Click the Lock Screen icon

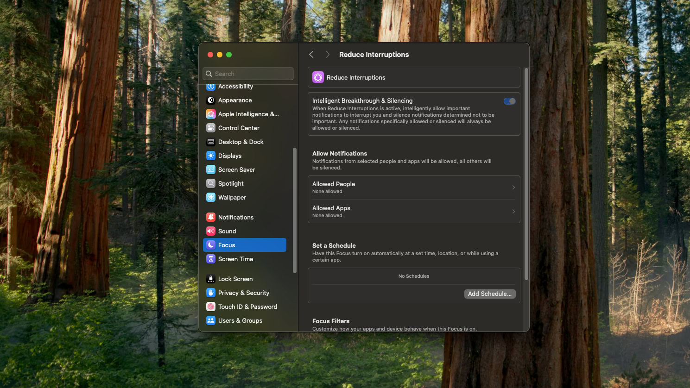pos(211,279)
